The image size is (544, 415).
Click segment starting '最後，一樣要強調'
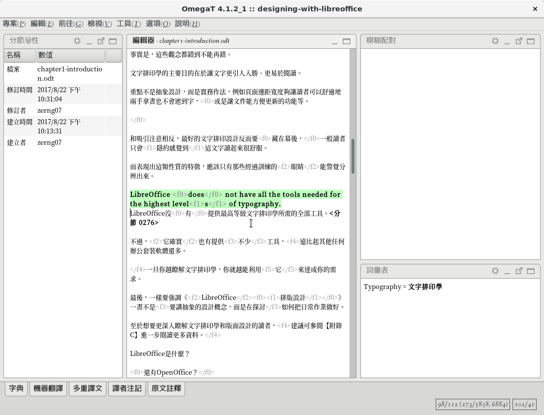(x=237, y=302)
